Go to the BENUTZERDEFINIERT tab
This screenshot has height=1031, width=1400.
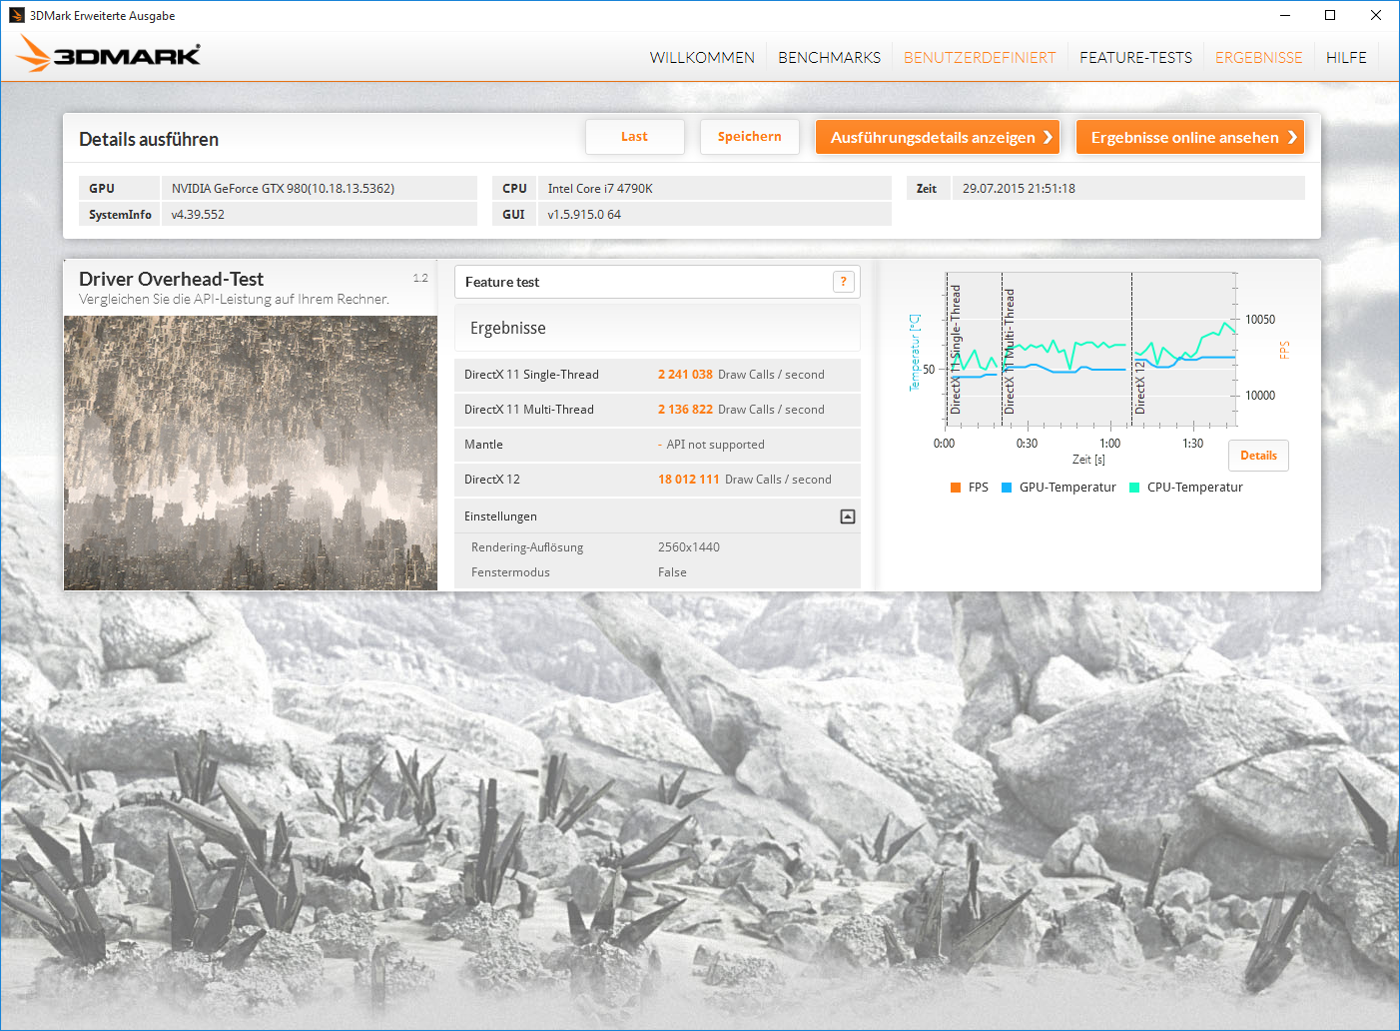[980, 58]
